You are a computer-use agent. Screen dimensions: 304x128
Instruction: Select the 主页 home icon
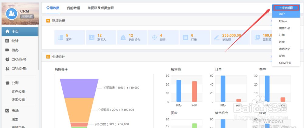tap(7, 32)
